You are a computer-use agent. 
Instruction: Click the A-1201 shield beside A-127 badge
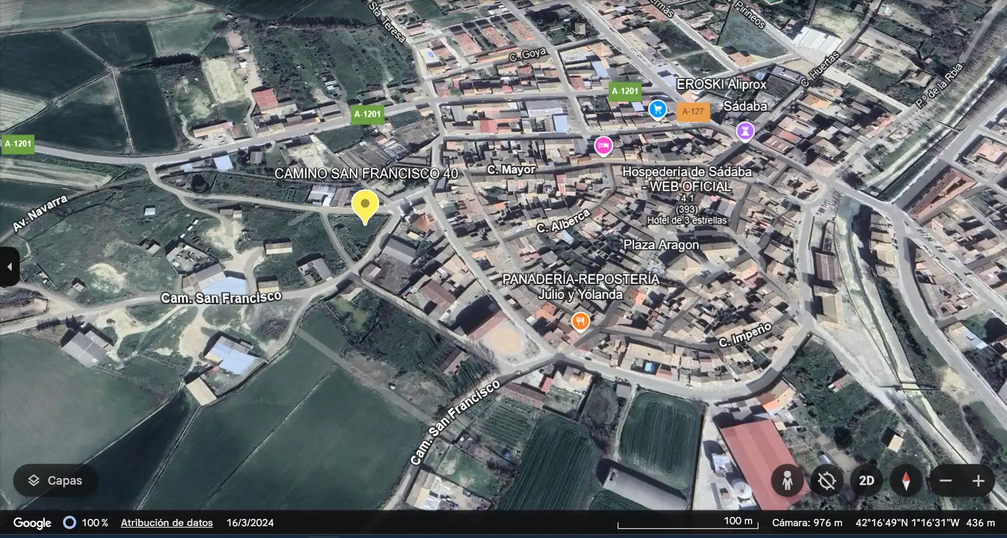pyautogui.click(x=625, y=91)
